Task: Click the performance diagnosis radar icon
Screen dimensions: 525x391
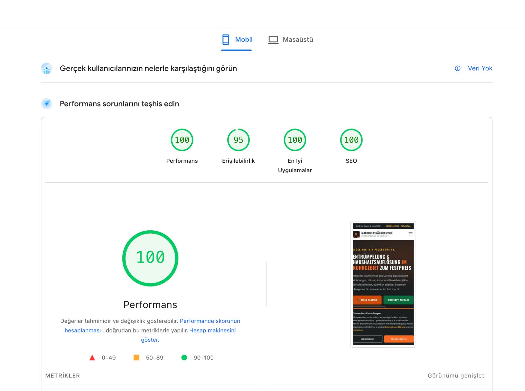Action: point(47,103)
